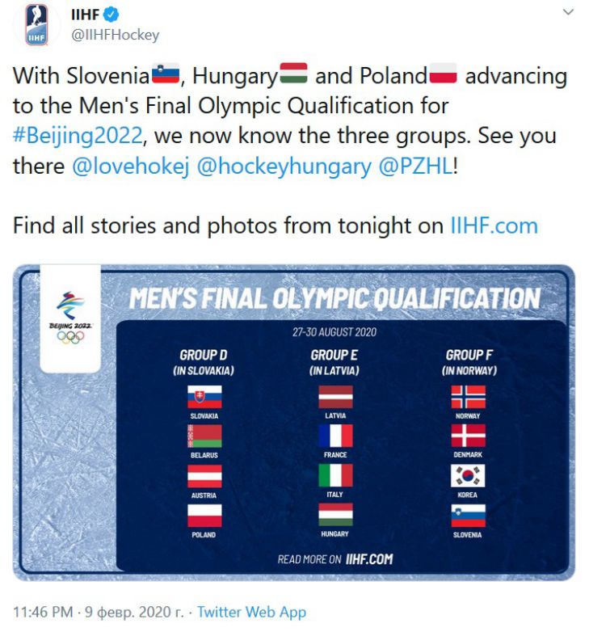
Task: Open the Olympic Qualification image thumbnail title
Action: (334, 298)
